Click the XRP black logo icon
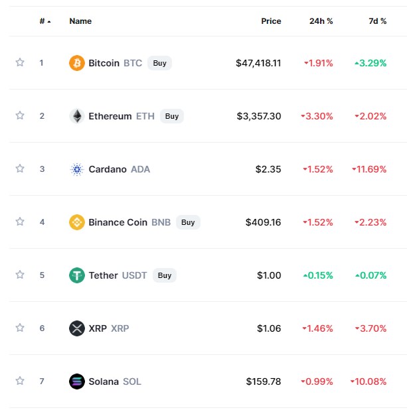407x412 pixels. tap(77, 328)
